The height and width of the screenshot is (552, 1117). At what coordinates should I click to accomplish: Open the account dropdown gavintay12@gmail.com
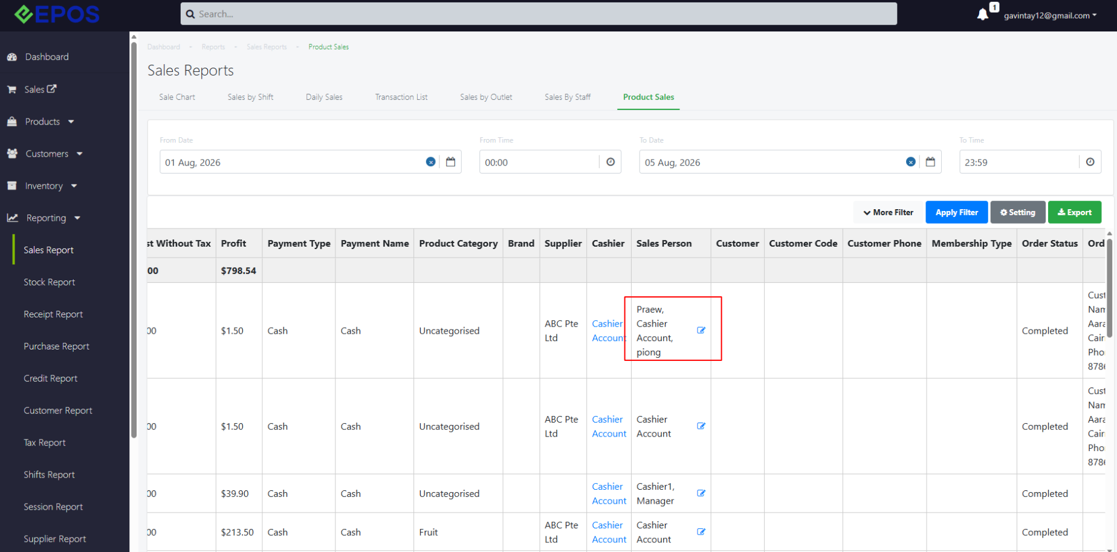coord(1050,16)
